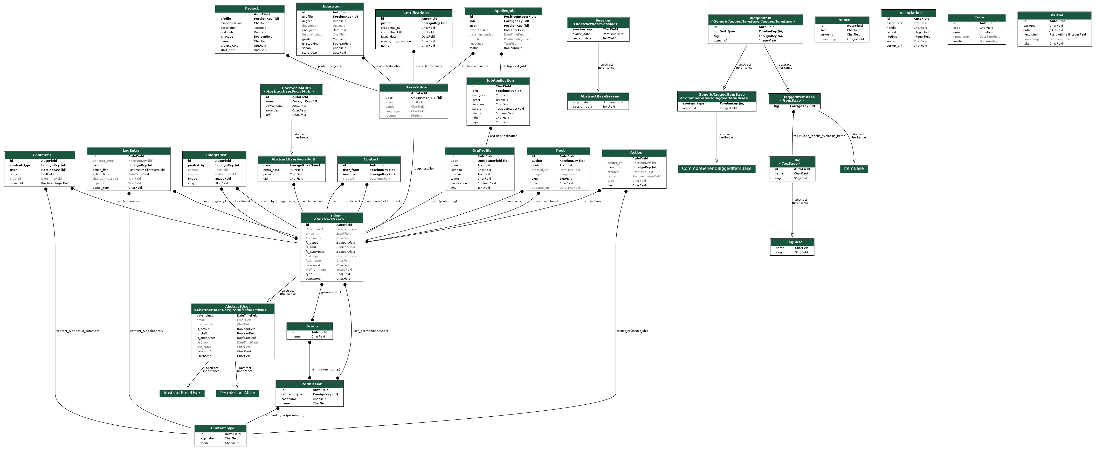Click the Certifications table title
This screenshot has height=449, width=1096.
(414, 13)
